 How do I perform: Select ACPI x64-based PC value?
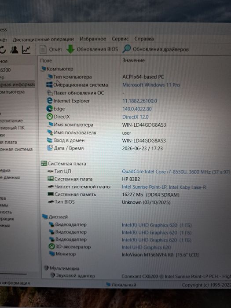coord(143,77)
